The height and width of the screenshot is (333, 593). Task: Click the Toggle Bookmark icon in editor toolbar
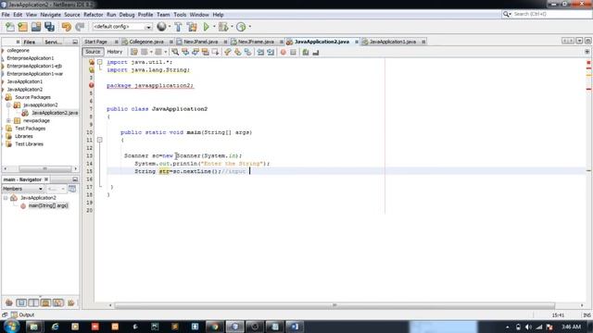247,52
